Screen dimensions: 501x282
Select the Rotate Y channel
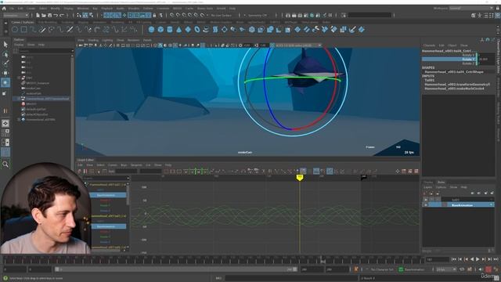point(449,60)
